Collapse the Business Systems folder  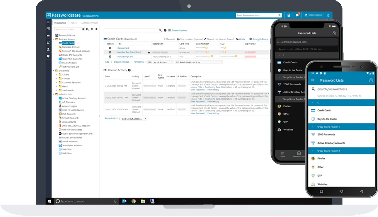coord(53,39)
